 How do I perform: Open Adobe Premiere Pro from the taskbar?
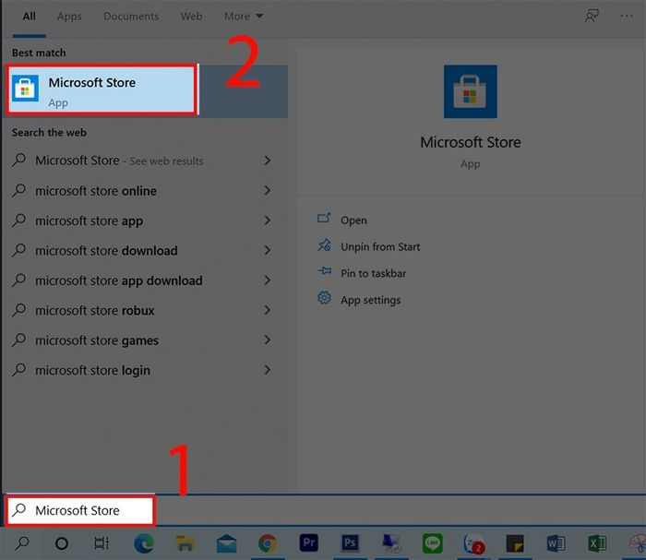[x=308, y=542]
